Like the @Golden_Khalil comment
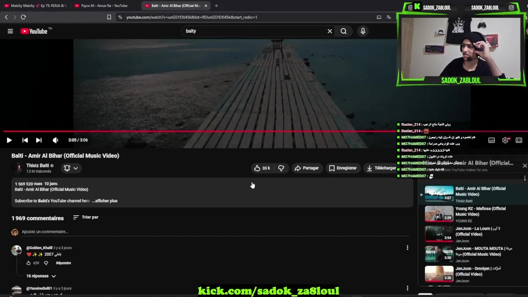The width and height of the screenshot is (528, 297). 28,263
